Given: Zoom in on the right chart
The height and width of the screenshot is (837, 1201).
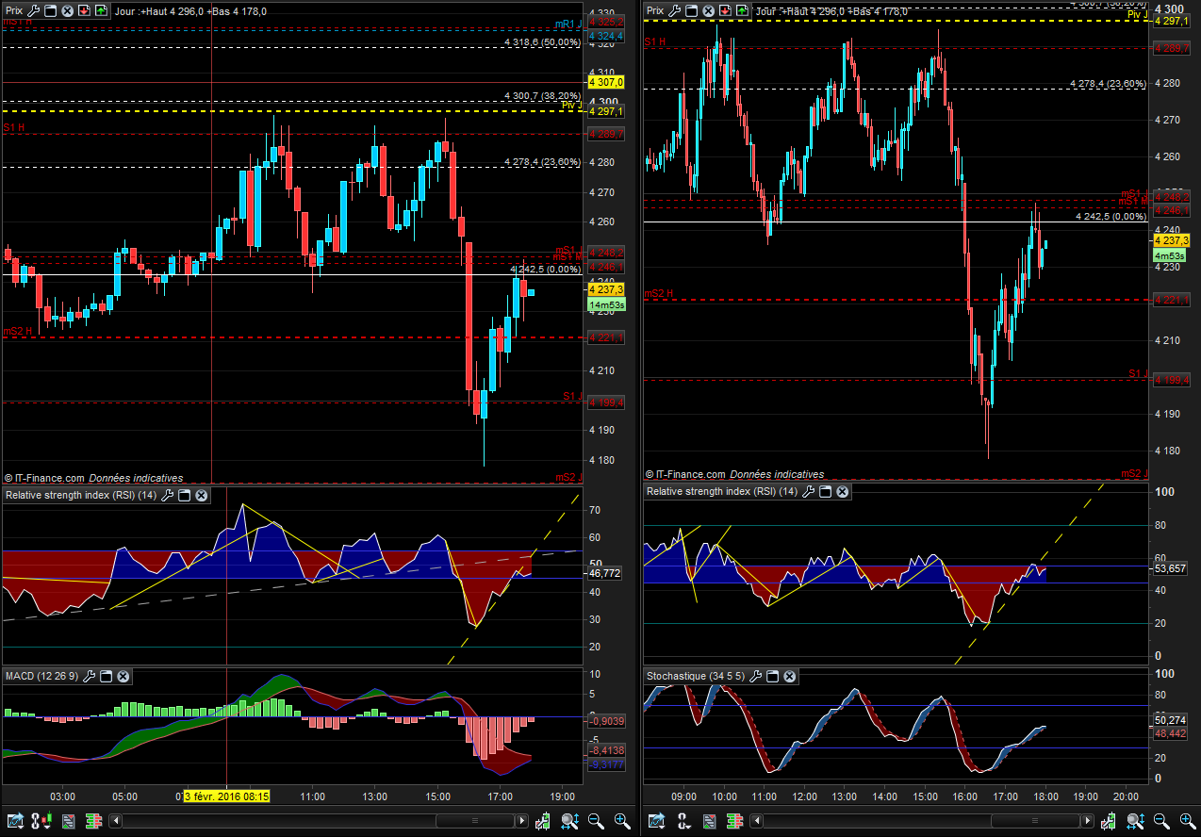Looking at the screenshot, I should 1188,821.
